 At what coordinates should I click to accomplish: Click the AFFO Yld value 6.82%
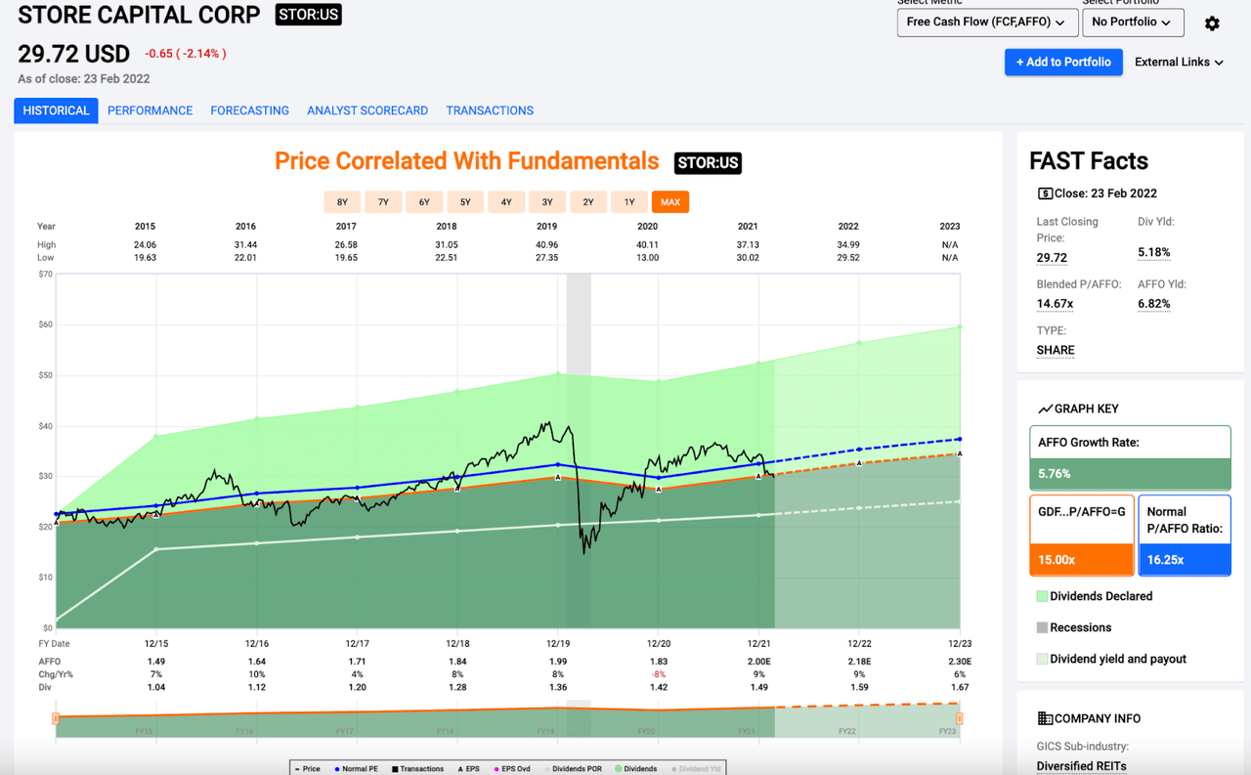coord(1154,304)
